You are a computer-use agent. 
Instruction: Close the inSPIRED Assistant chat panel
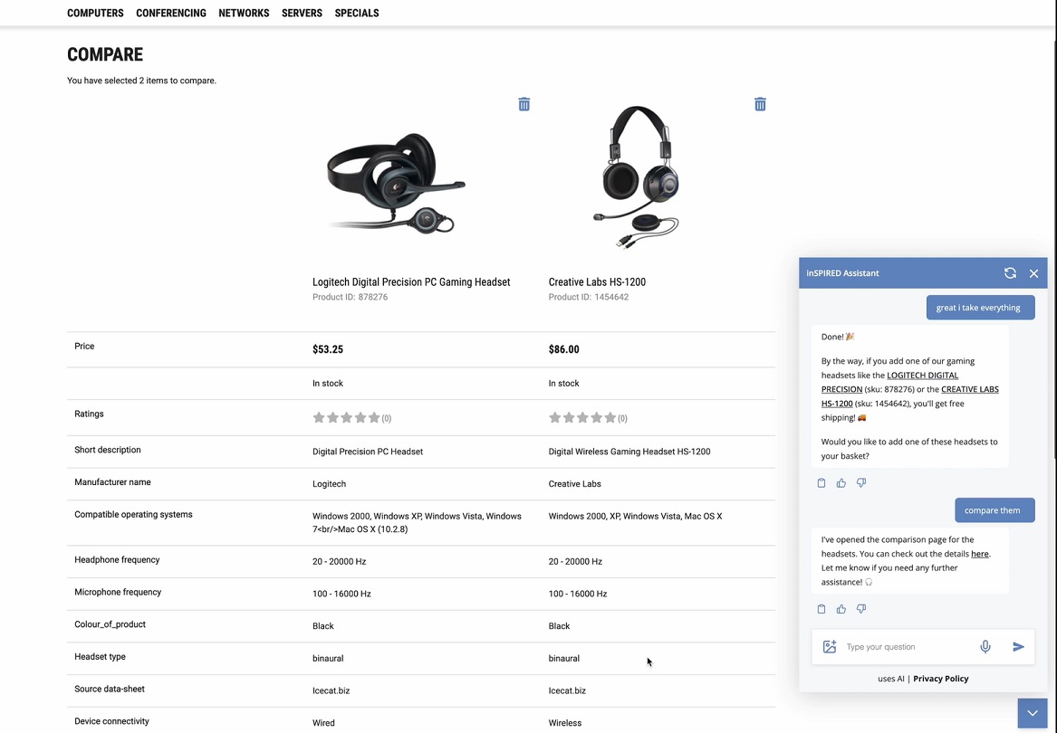[1033, 273]
